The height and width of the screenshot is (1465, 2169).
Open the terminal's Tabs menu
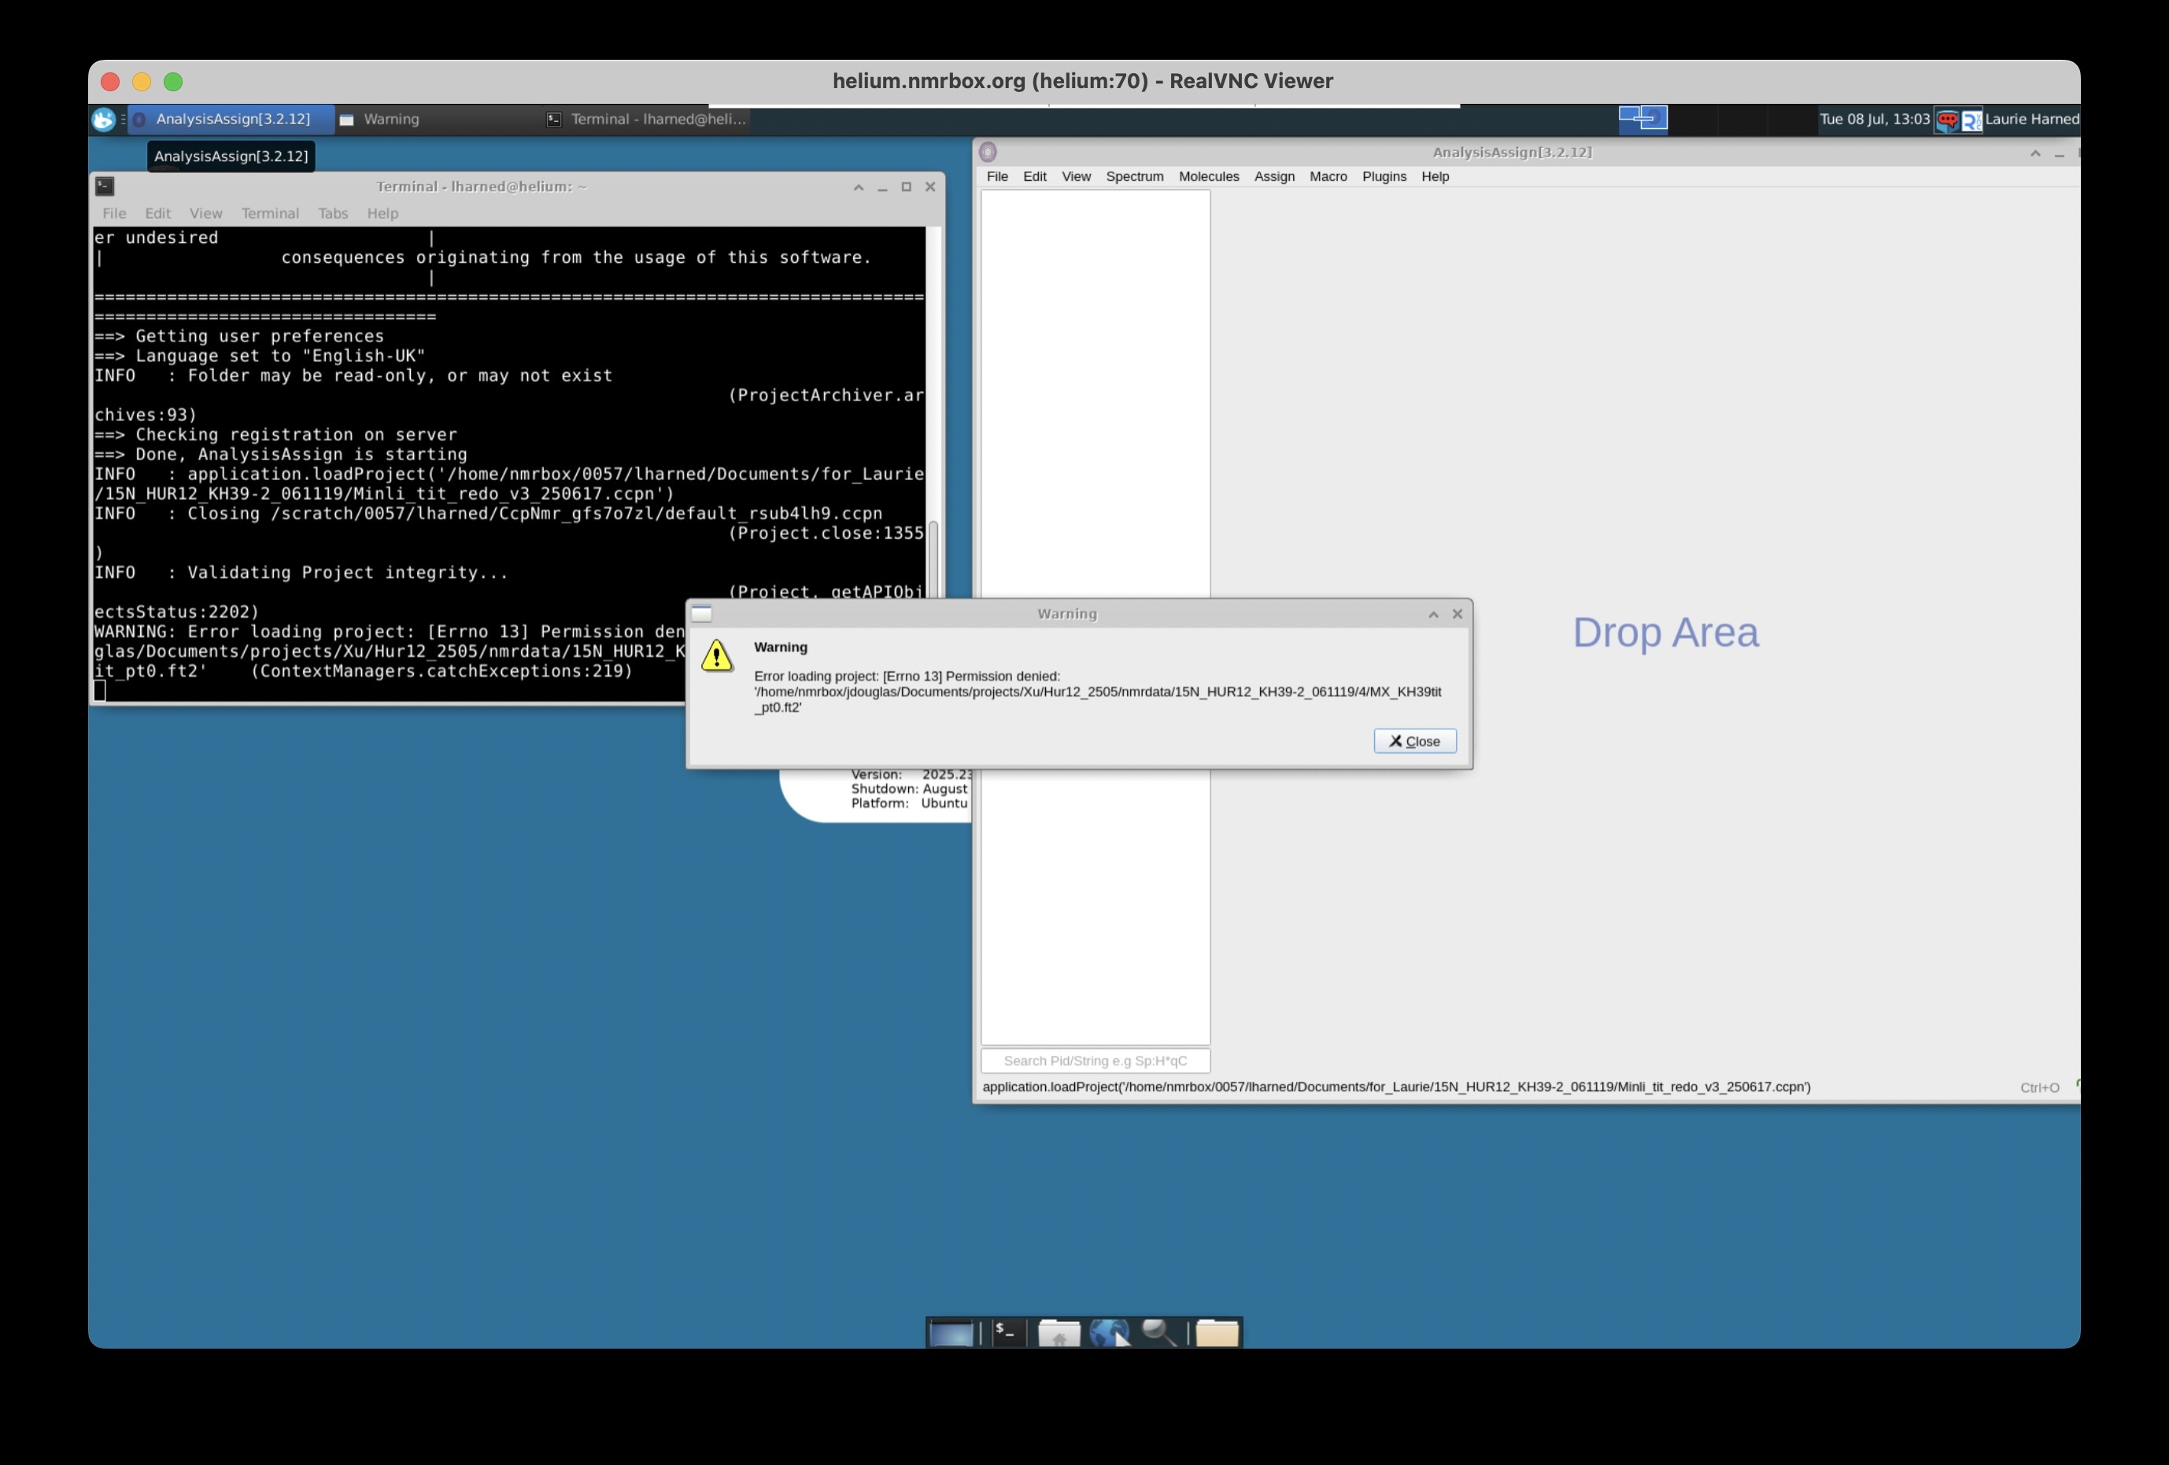click(332, 212)
